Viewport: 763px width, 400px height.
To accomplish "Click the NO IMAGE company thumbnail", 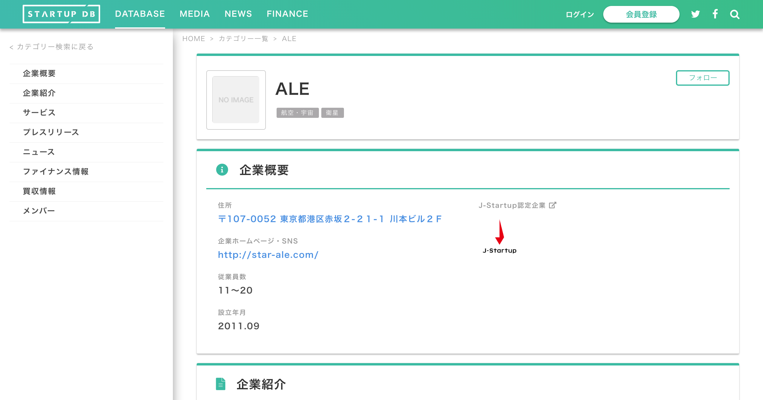I will pyautogui.click(x=236, y=100).
